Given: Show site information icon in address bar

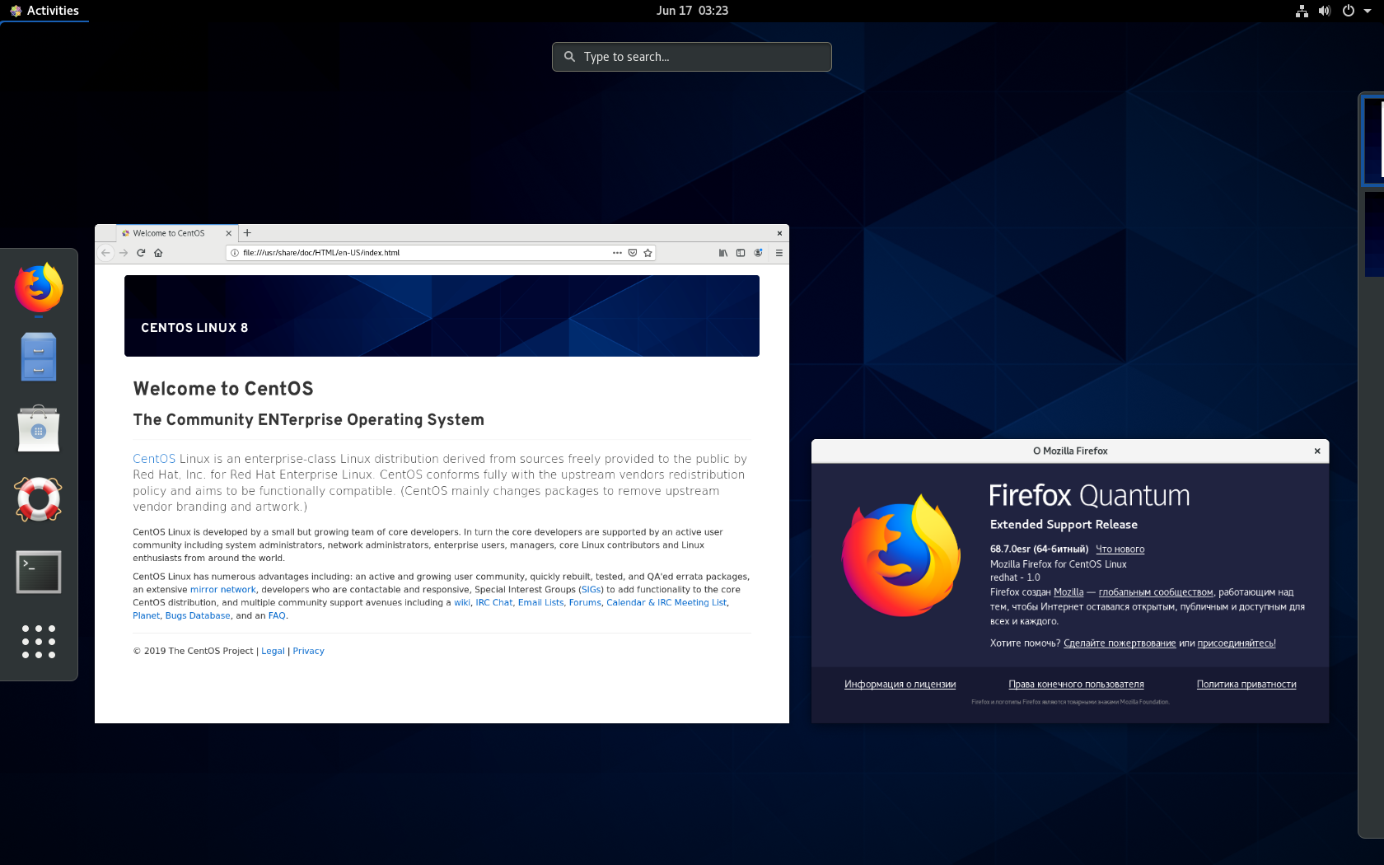Looking at the screenshot, I should point(235,253).
